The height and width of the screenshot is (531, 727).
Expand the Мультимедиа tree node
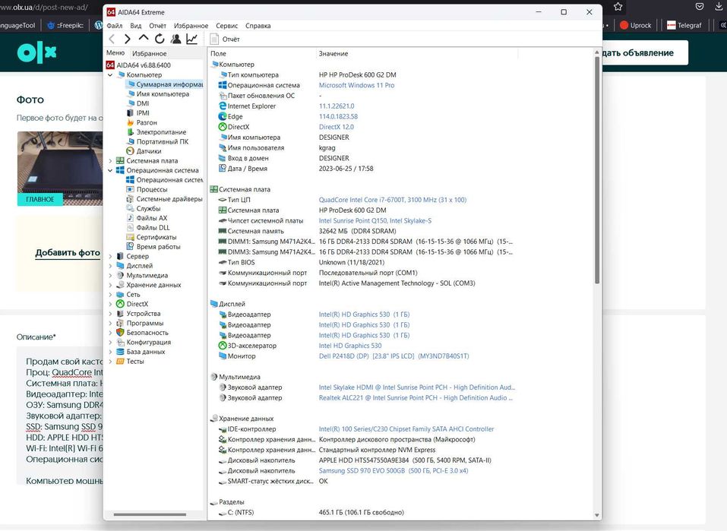tap(110, 276)
